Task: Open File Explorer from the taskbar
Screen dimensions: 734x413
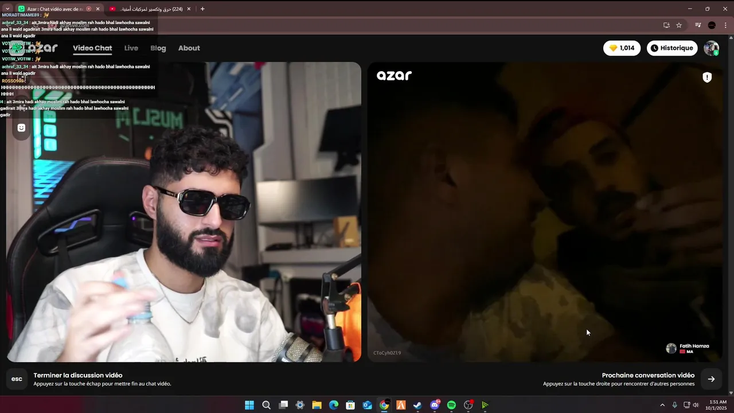Action: pos(317,405)
